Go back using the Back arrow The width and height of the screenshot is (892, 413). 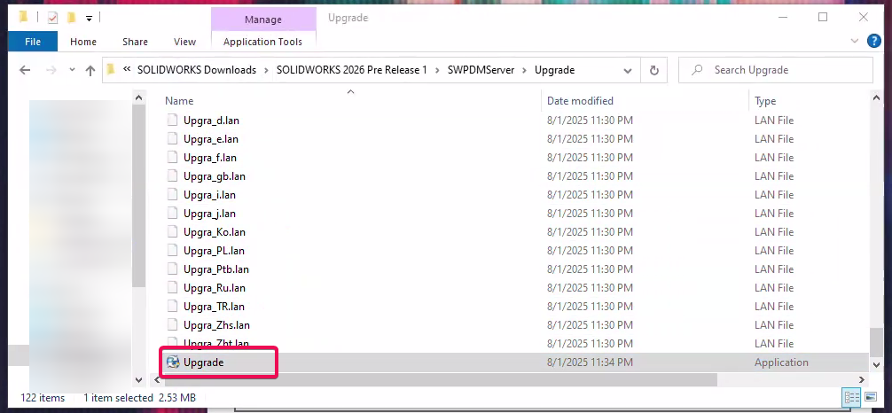point(25,70)
